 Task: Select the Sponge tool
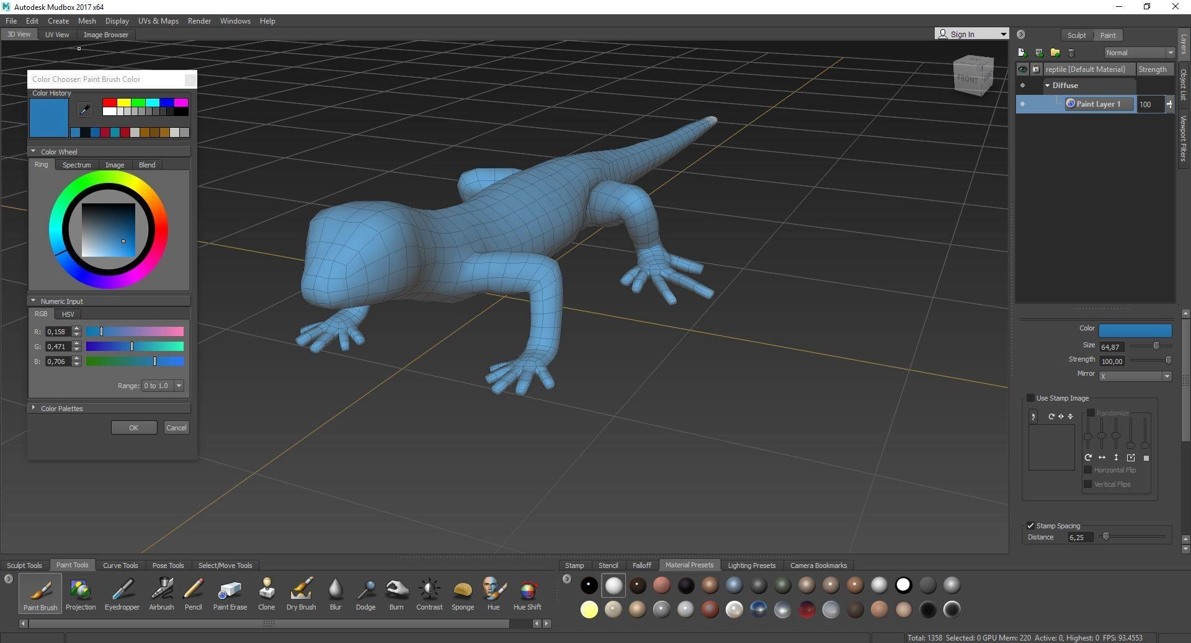(463, 593)
